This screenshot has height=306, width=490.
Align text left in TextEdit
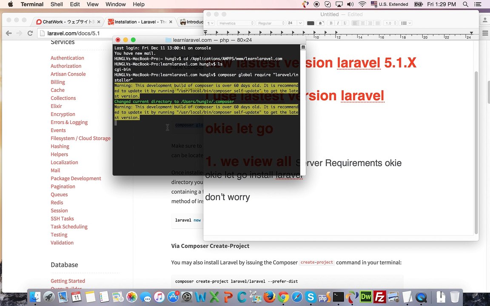pyautogui.click(x=355, y=23)
